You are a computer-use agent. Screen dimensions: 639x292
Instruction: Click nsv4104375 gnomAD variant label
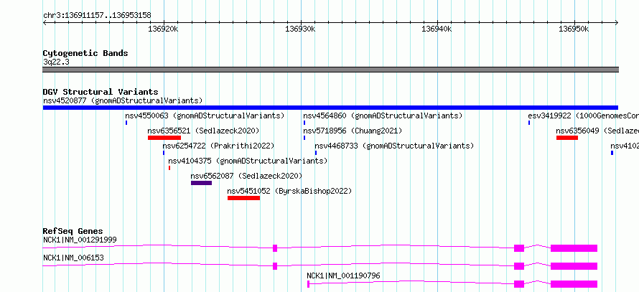pyautogui.click(x=248, y=161)
